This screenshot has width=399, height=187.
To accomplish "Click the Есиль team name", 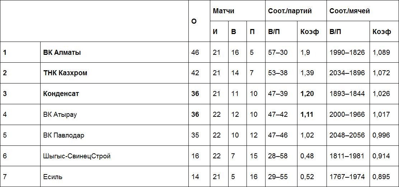I will coord(53,177).
